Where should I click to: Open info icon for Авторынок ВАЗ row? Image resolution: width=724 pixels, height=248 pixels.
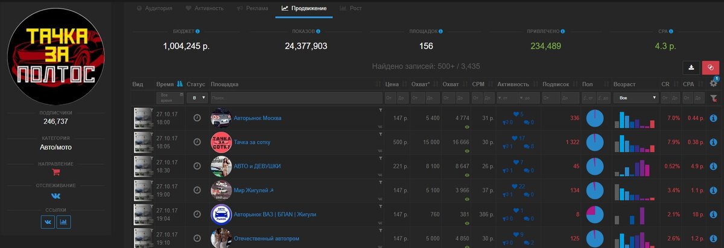click(714, 214)
